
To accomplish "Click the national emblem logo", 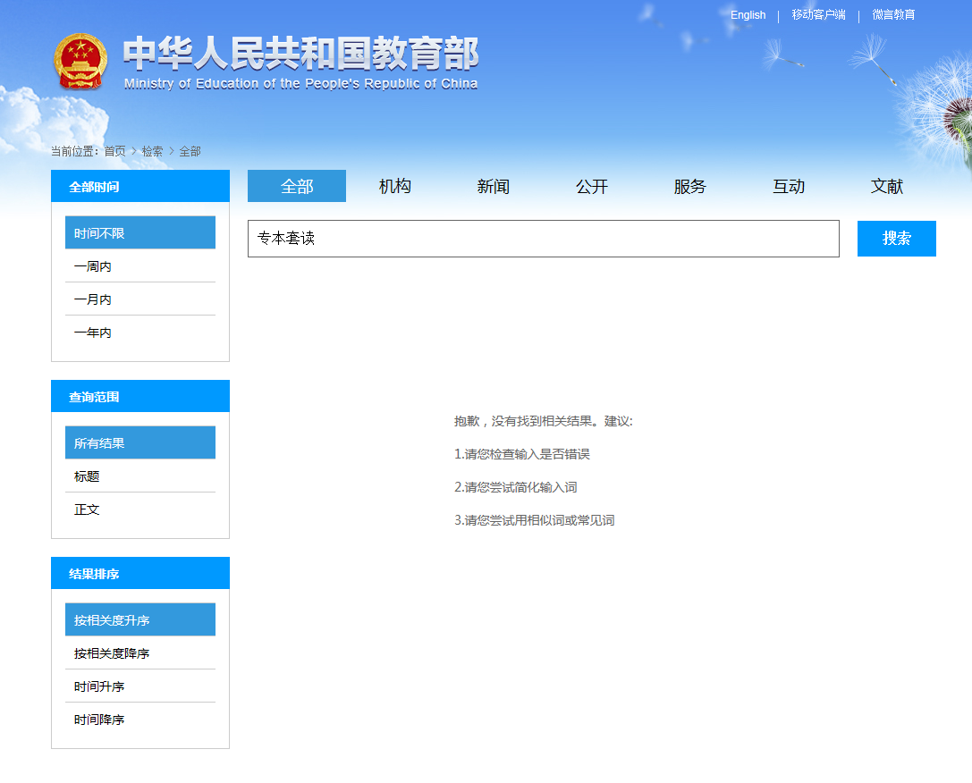I will (x=80, y=61).
